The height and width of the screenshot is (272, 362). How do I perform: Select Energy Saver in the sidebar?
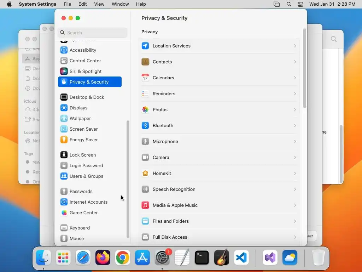[x=90, y=140]
